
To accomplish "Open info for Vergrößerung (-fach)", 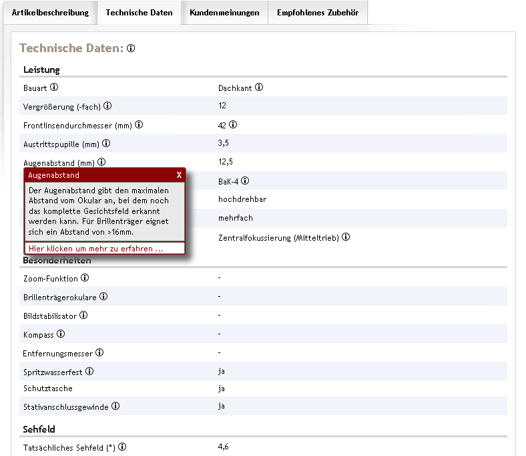I will coord(107,106).
